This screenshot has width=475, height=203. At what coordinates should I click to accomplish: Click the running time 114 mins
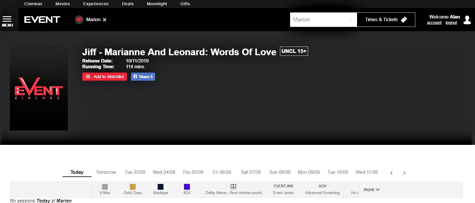click(x=135, y=67)
